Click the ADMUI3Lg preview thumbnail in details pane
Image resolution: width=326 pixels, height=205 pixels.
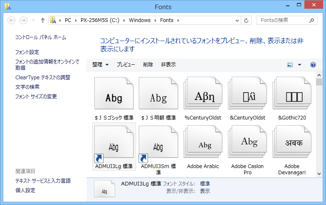pyautogui.click(x=104, y=188)
